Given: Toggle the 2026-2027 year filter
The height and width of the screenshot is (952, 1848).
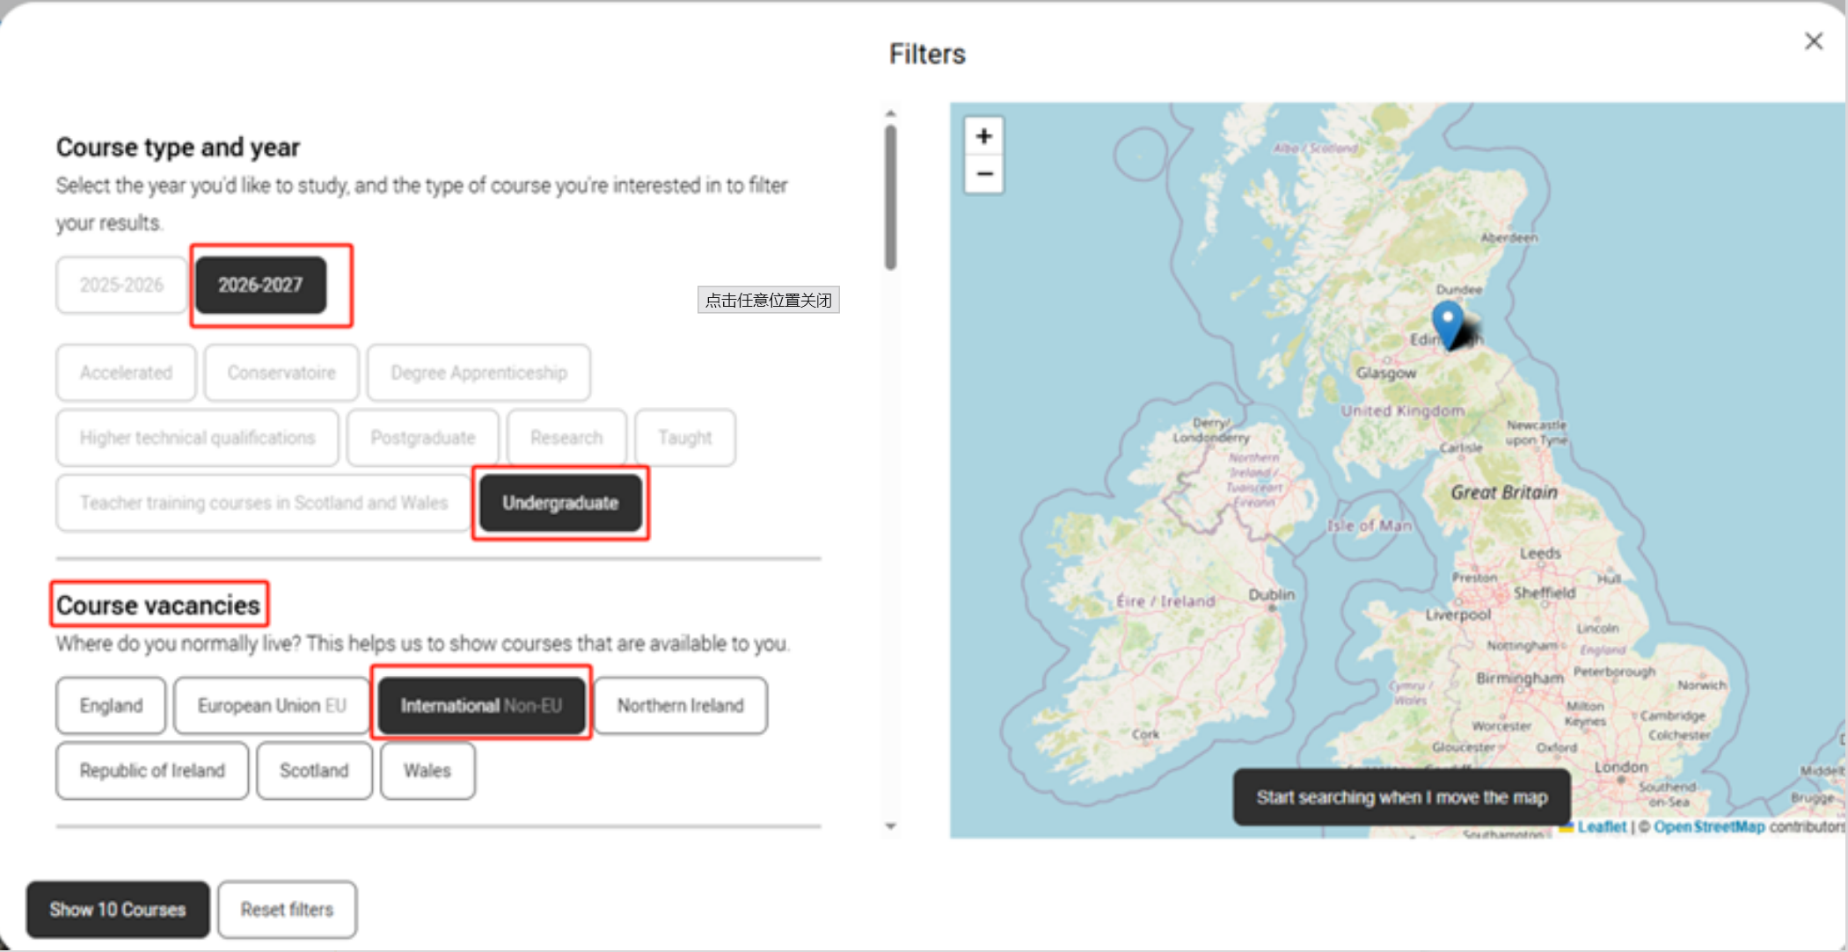Looking at the screenshot, I should point(260,285).
